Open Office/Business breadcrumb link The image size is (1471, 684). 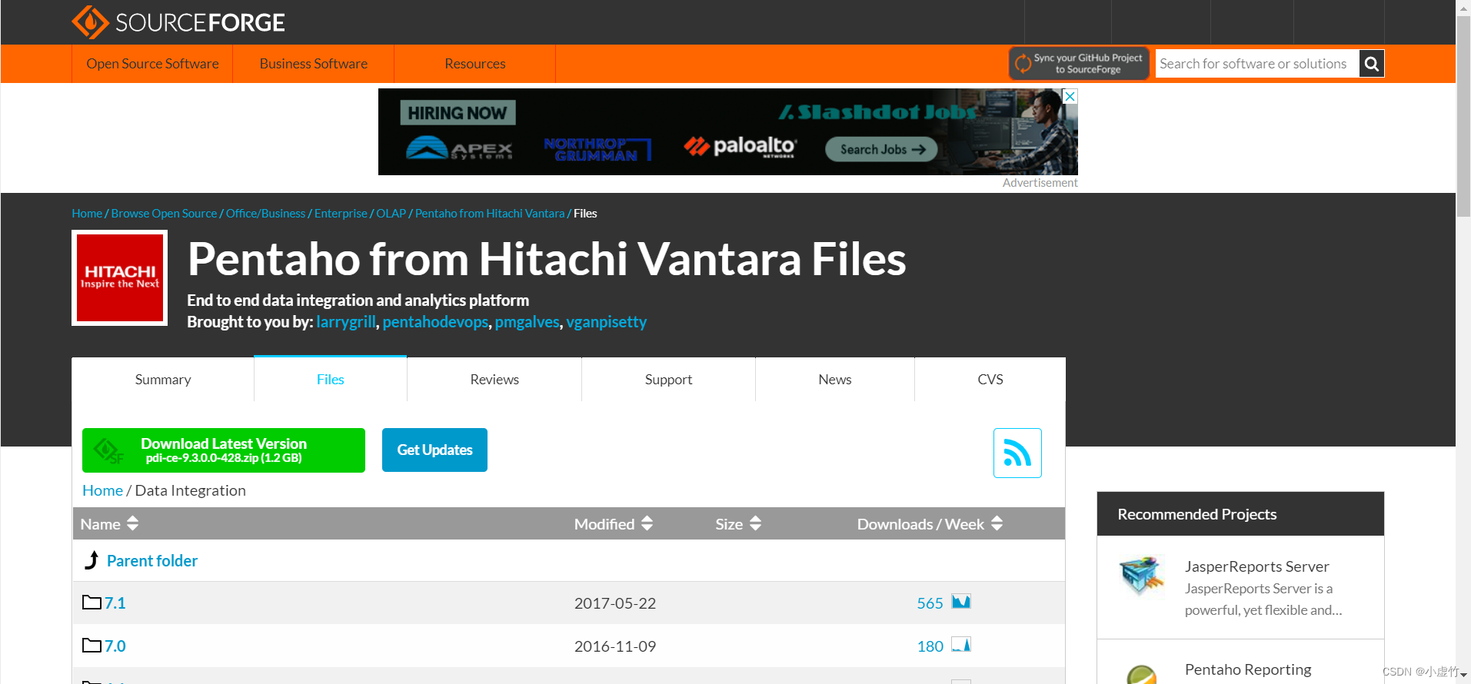coord(265,214)
